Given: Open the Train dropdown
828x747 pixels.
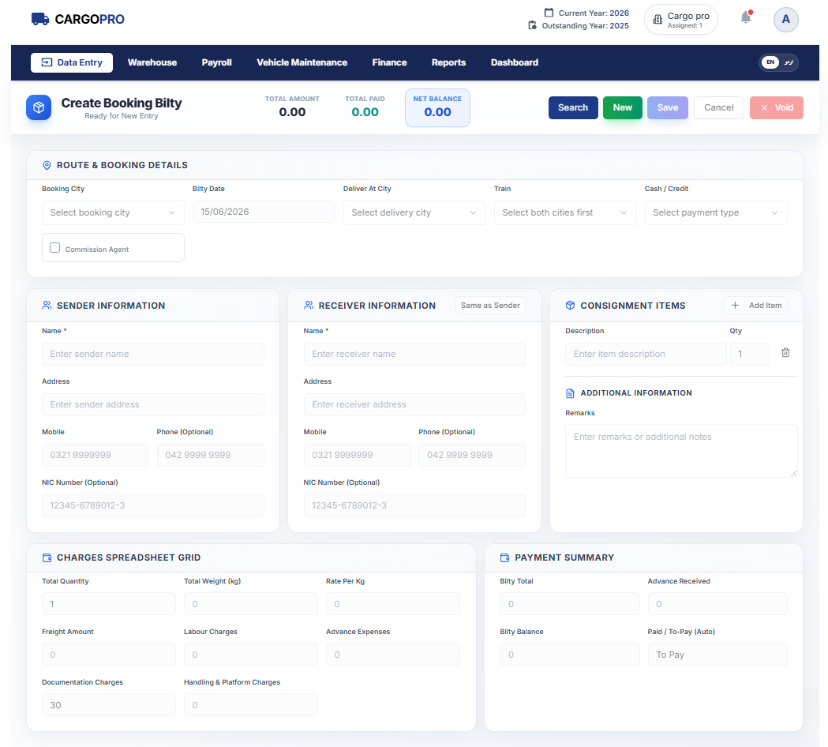Looking at the screenshot, I should (565, 212).
